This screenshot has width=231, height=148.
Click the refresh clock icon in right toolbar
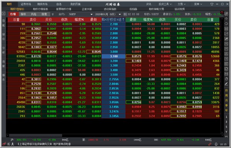(226, 79)
